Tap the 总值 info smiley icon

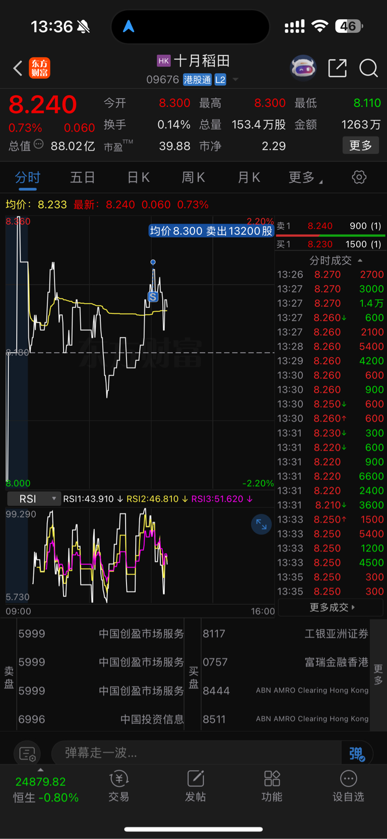tap(38, 145)
